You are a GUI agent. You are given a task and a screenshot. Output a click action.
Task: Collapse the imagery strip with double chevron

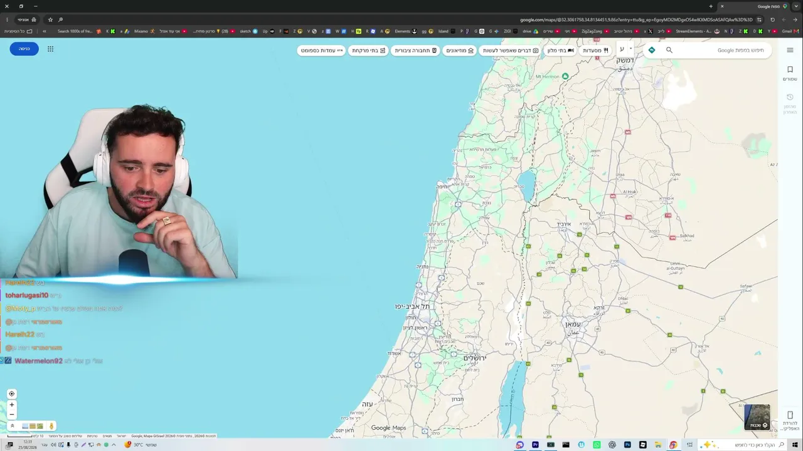coord(11,426)
